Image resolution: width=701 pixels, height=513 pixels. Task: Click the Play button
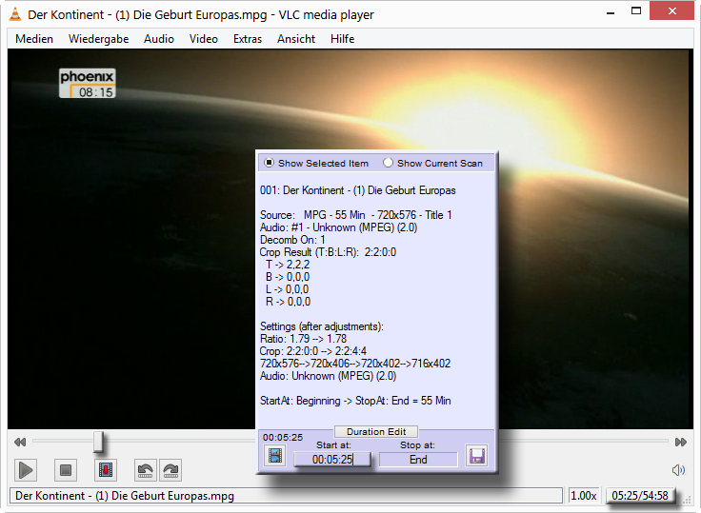[26, 470]
